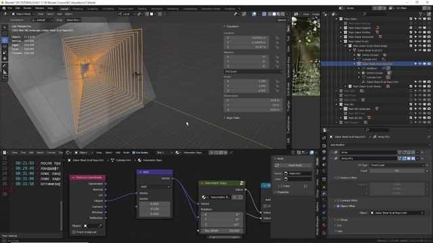
Task: Open the outliner filter funnel
Action: (421, 13)
